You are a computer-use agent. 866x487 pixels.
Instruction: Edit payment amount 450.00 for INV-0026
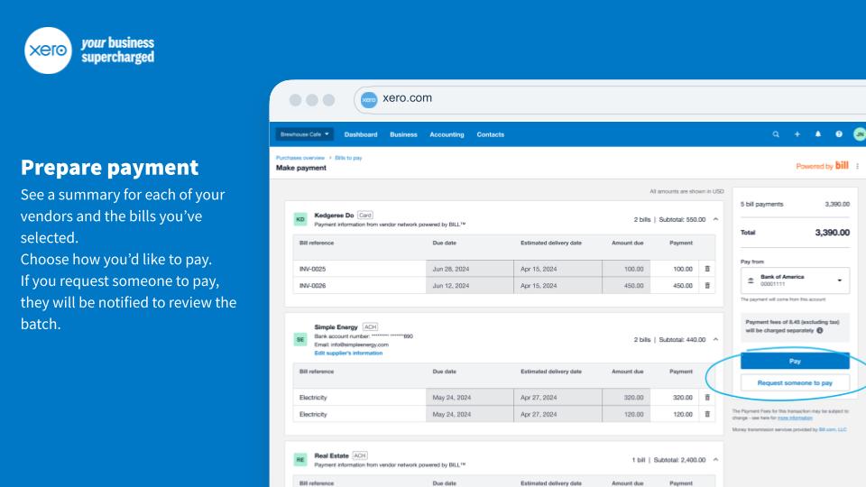674,286
